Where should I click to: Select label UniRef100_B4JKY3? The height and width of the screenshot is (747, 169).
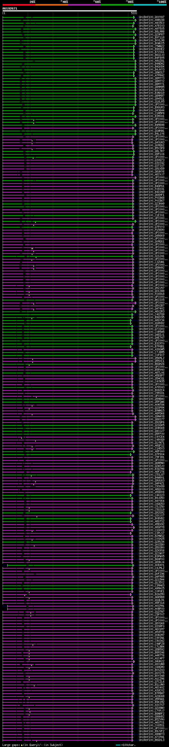(152, 70)
